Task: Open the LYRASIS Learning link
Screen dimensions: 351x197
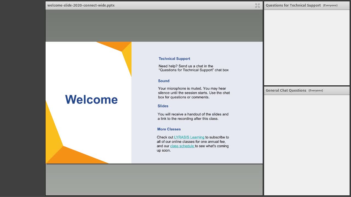Action: [189, 137]
